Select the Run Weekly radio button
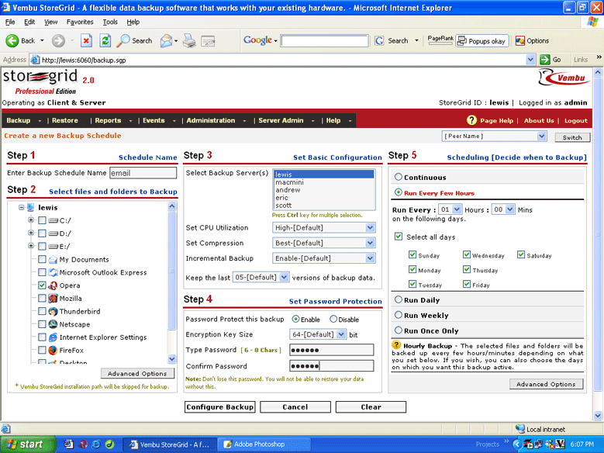 (399, 315)
